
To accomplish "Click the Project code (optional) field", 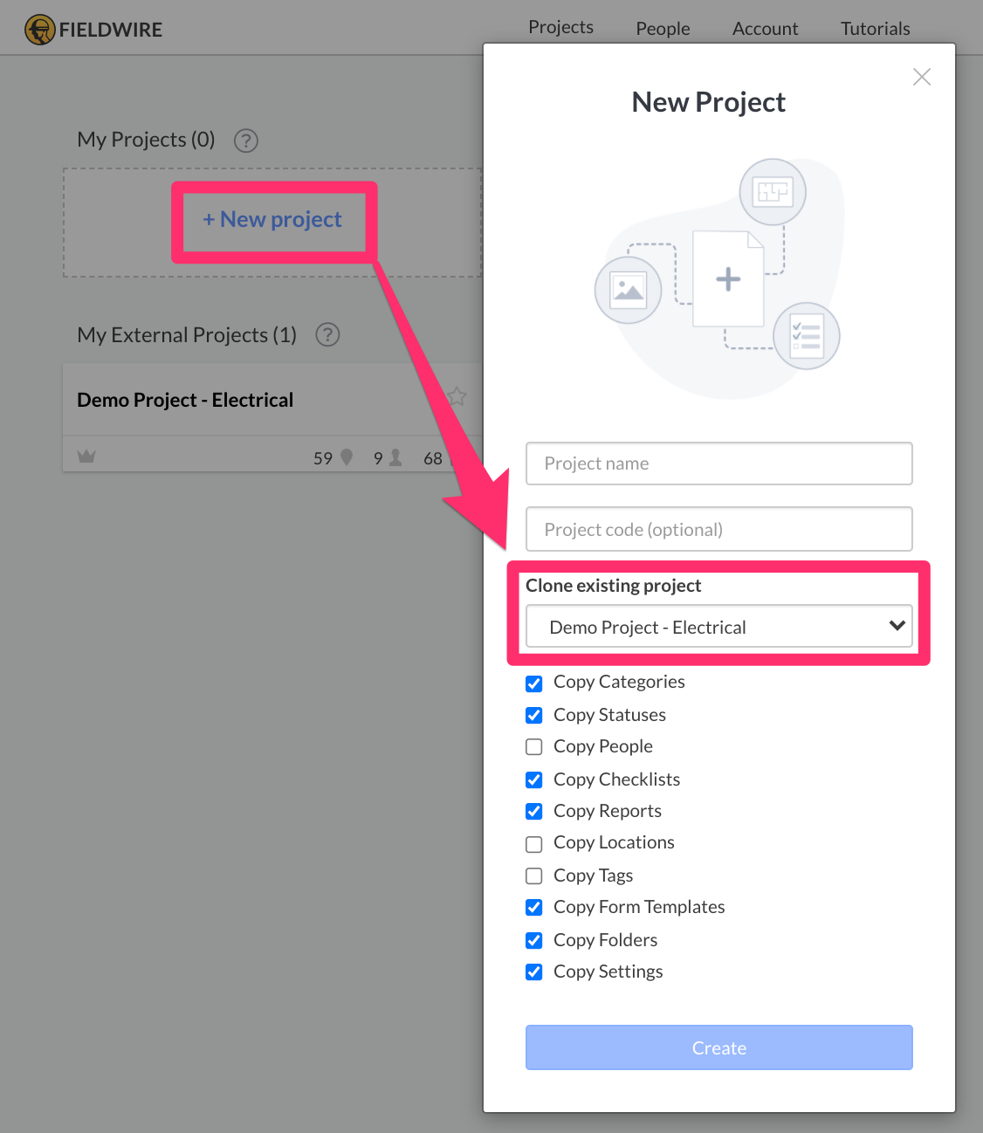I will point(718,530).
